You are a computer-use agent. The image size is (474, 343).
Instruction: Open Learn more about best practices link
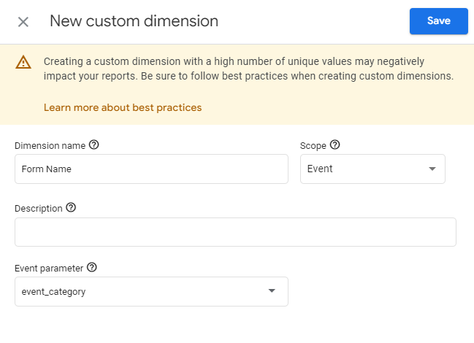123,107
